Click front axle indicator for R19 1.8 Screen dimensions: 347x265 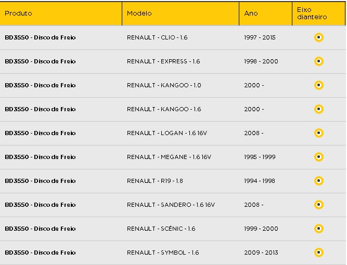click(x=319, y=181)
